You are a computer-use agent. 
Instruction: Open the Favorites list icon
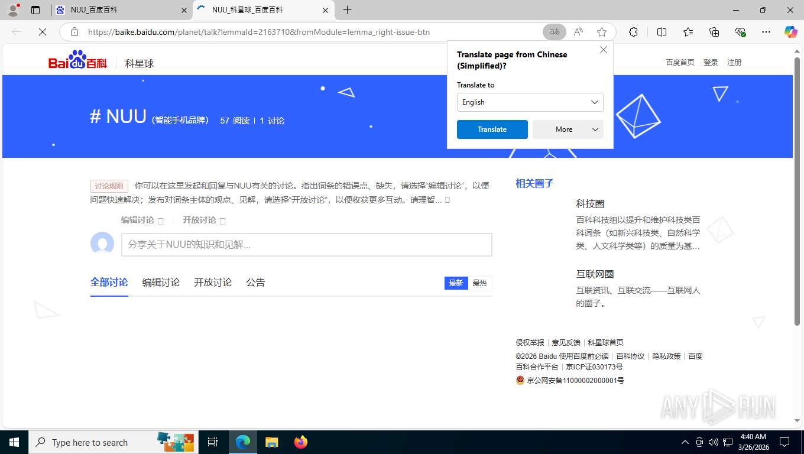[x=688, y=32]
